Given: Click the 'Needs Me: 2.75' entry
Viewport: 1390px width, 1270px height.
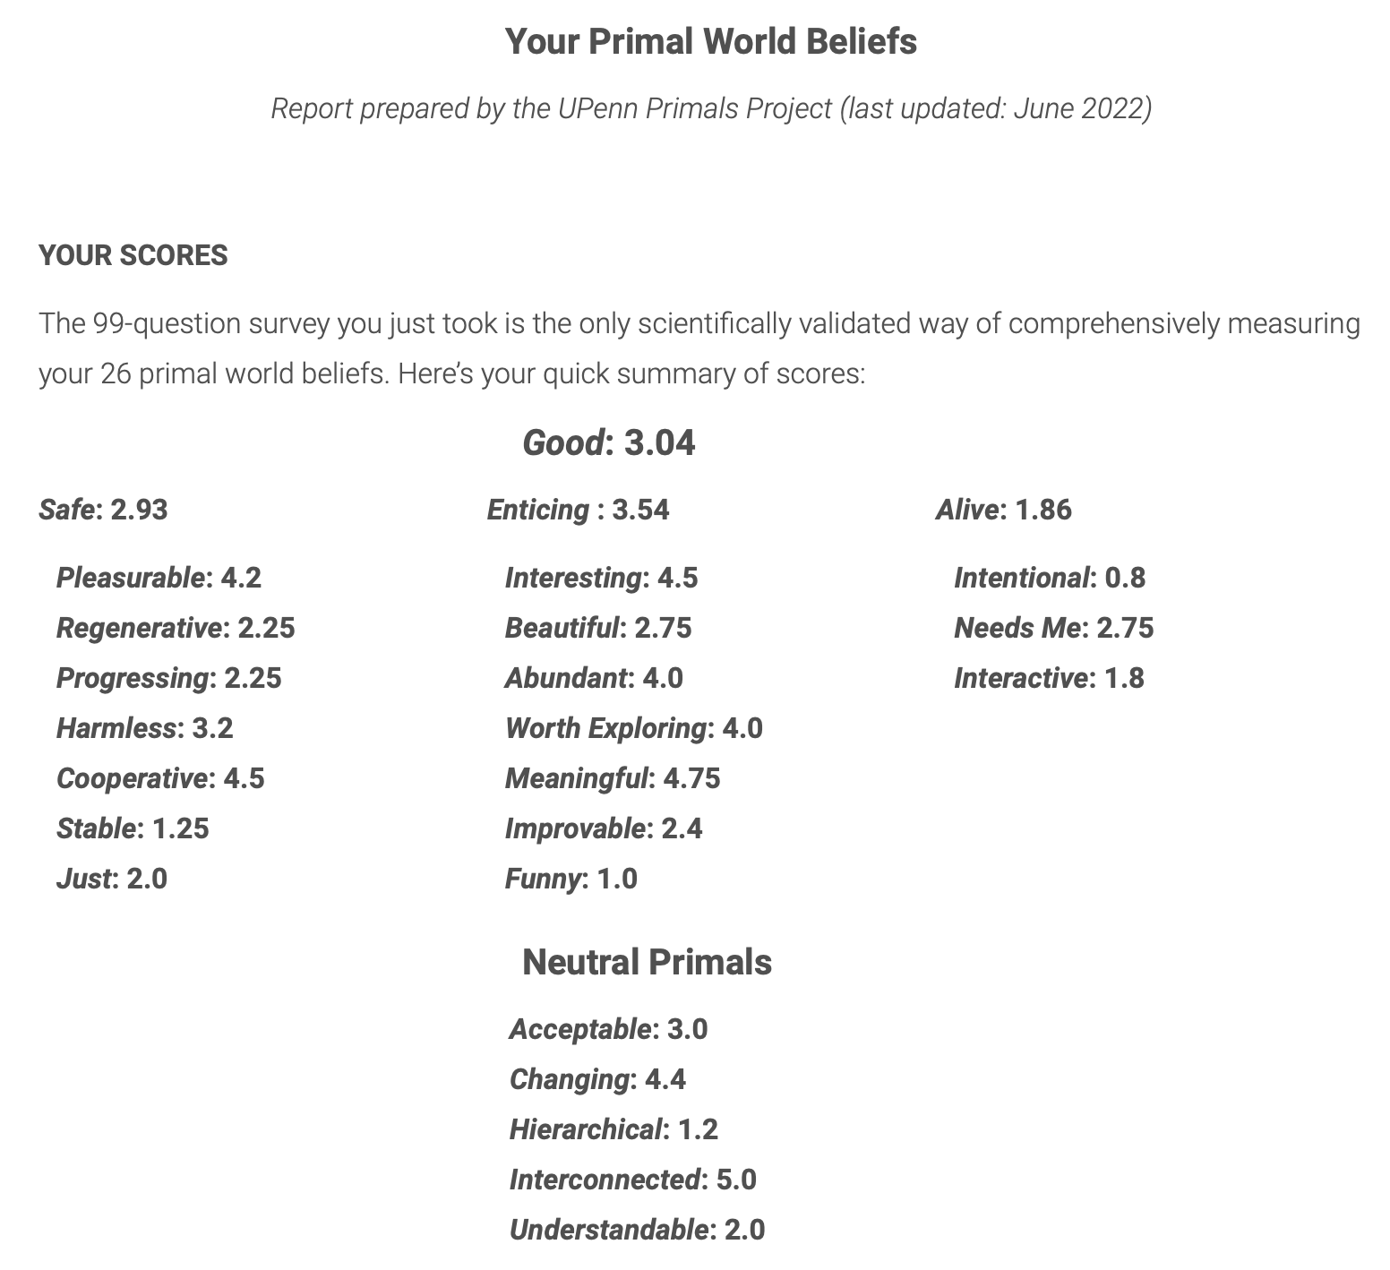Looking at the screenshot, I should pos(1053,628).
